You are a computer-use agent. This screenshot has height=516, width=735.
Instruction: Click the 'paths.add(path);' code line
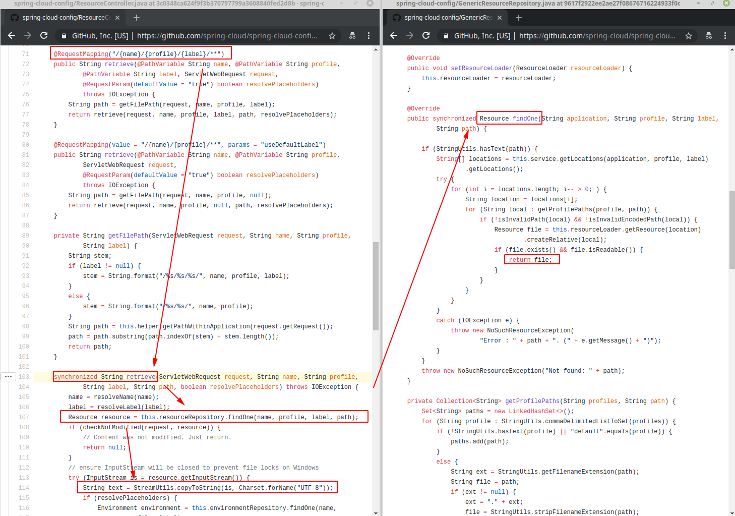click(479, 441)
